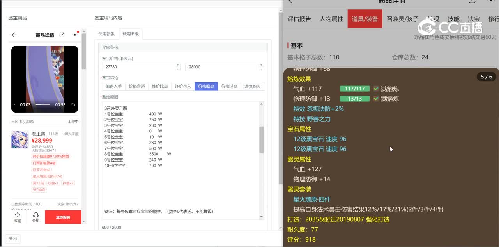Image resolution: width=499 pixels, height=247 pixels.
Task: Switch to the 使用新版 tab
Action: point(106,34)
